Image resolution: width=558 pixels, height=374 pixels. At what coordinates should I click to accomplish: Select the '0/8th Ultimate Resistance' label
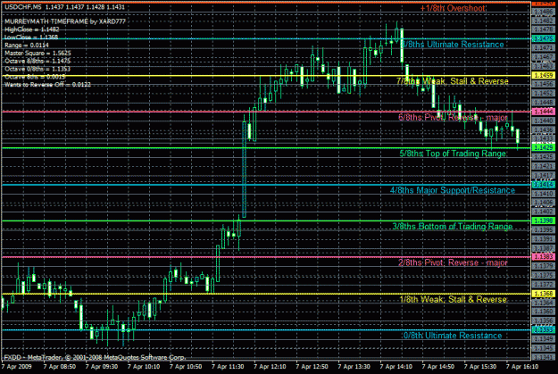[x=453, y=336]
